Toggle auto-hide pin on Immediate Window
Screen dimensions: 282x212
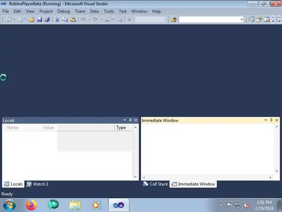coord(271,120)
